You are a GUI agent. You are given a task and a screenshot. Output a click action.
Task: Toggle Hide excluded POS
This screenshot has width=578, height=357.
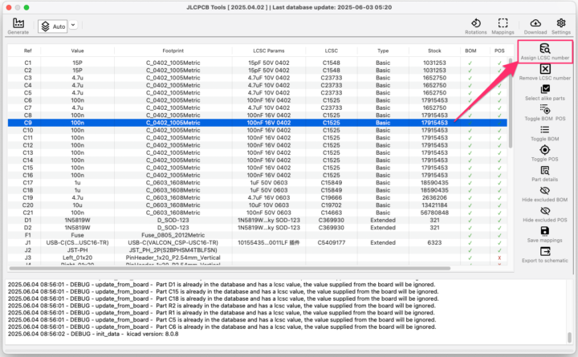click(545, 213)
